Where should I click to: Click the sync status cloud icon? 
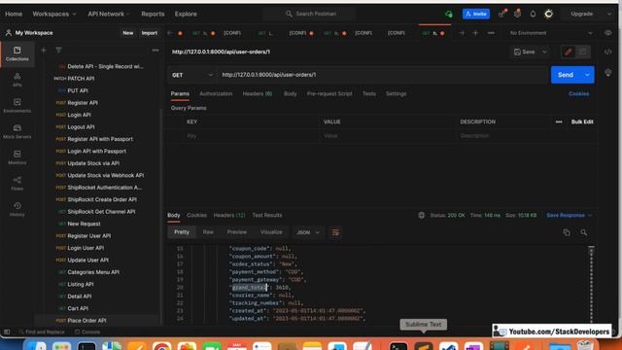click(449, 14)
